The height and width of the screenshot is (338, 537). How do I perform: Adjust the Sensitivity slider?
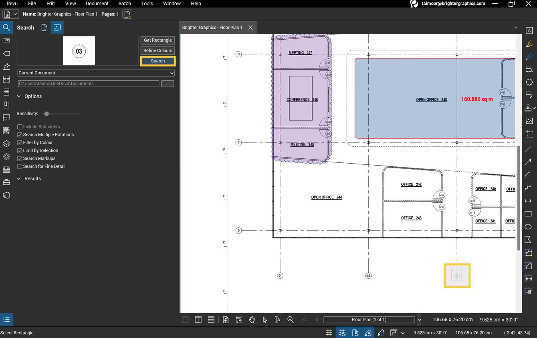tap(46, 114)
